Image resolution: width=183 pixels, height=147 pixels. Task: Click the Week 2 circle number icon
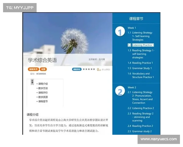[x=120, y=92]
